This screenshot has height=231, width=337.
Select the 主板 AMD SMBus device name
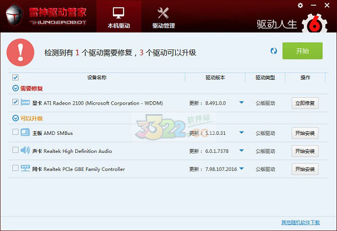tap(52, 133)
